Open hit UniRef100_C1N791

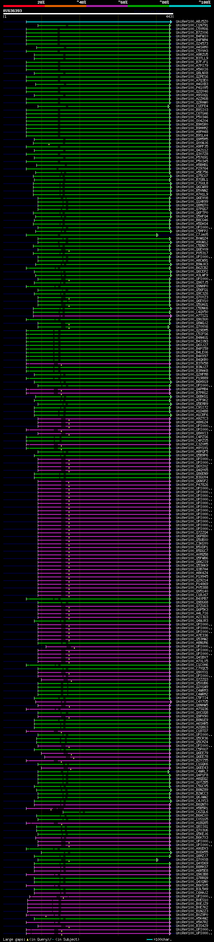[x=192, y=25]
